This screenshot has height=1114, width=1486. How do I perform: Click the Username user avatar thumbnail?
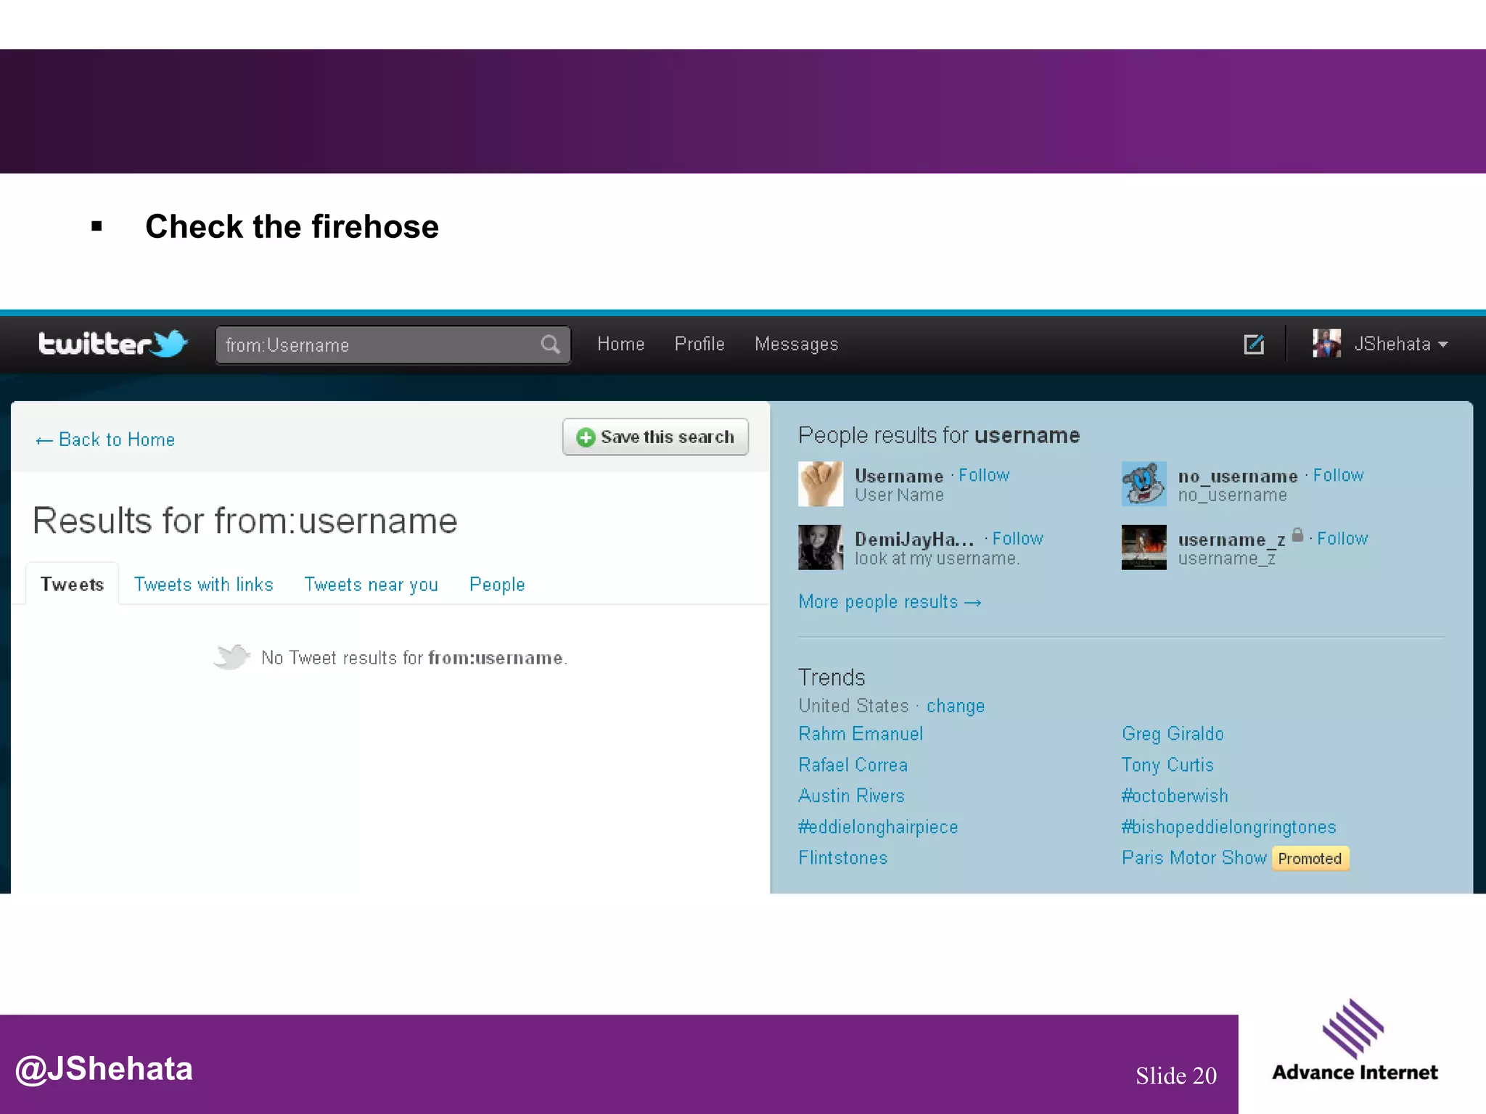tap(821, 484)
